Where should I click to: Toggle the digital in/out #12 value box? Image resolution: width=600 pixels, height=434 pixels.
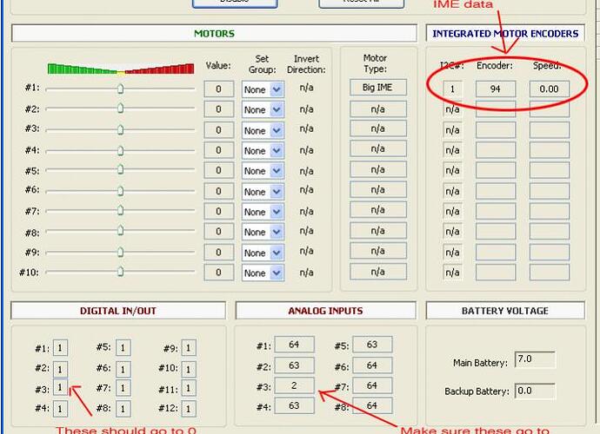pos(189,408)
